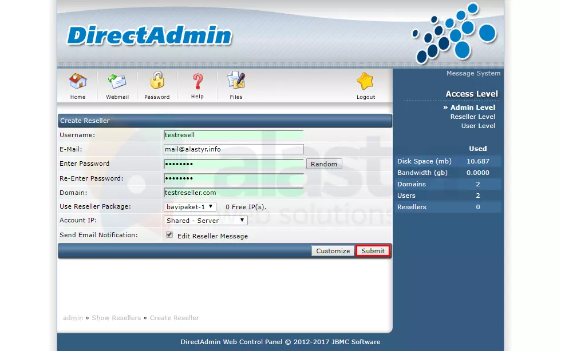Click the Customize button
Viewport: 561px width, 351px height.
coord(333,251)
